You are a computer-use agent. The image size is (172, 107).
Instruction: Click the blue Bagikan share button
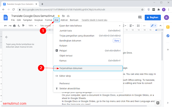click(153, 17)
